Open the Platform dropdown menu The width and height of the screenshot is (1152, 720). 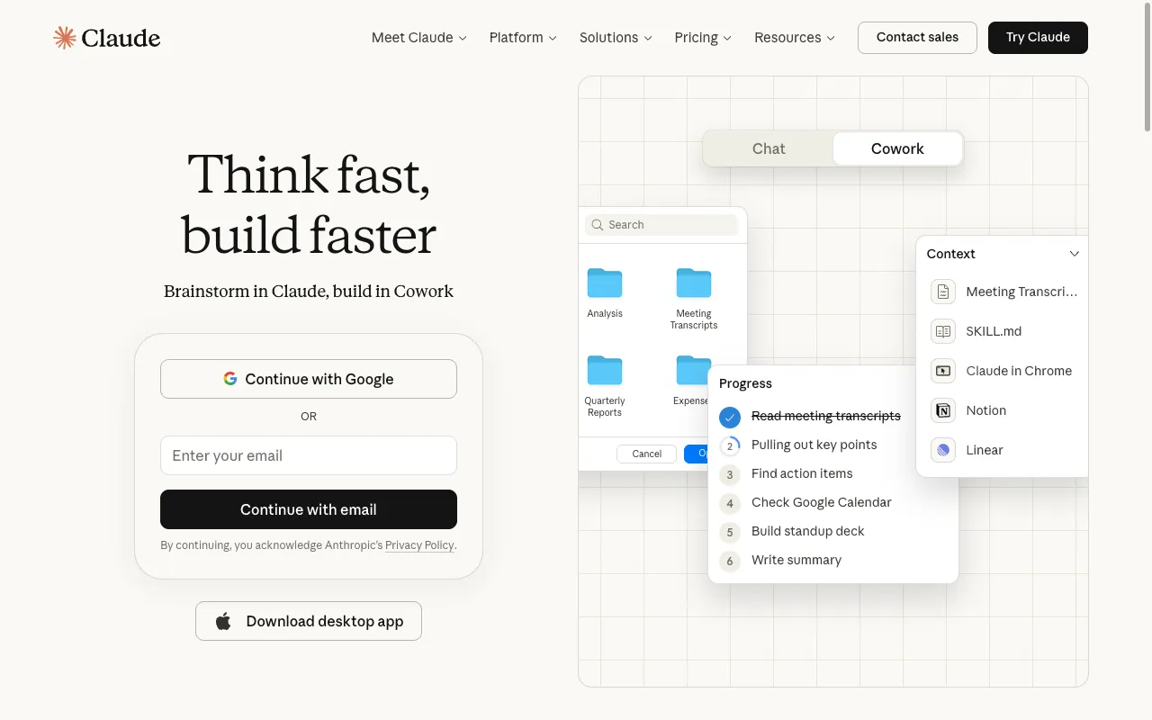tap(523, 38)
